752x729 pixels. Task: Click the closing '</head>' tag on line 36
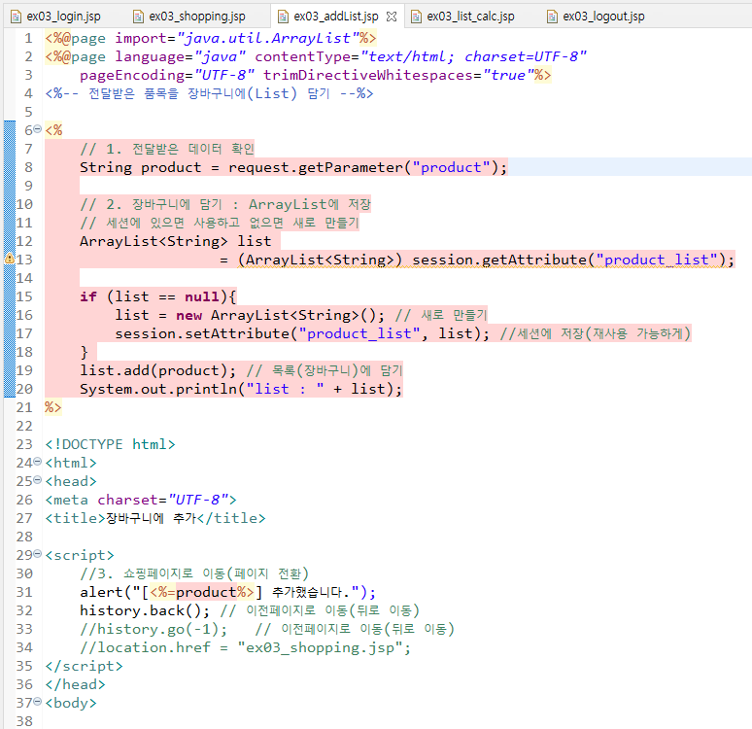pyautogui.click(x=75, y=685)
